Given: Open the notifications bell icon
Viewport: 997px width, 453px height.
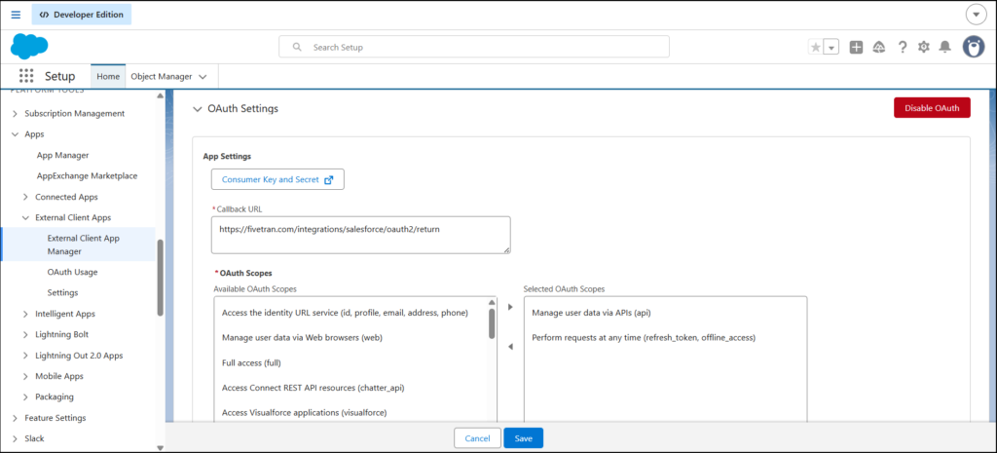Looking at the screenshot, I should coord(944,47).
